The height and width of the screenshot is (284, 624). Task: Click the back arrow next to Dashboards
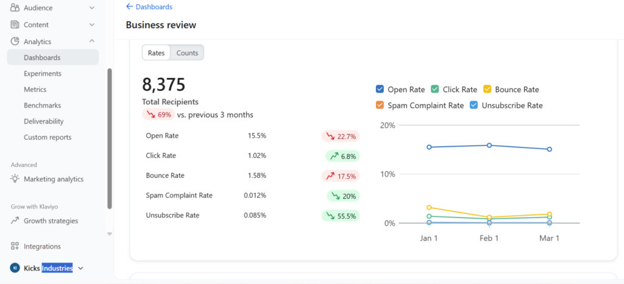129,7
